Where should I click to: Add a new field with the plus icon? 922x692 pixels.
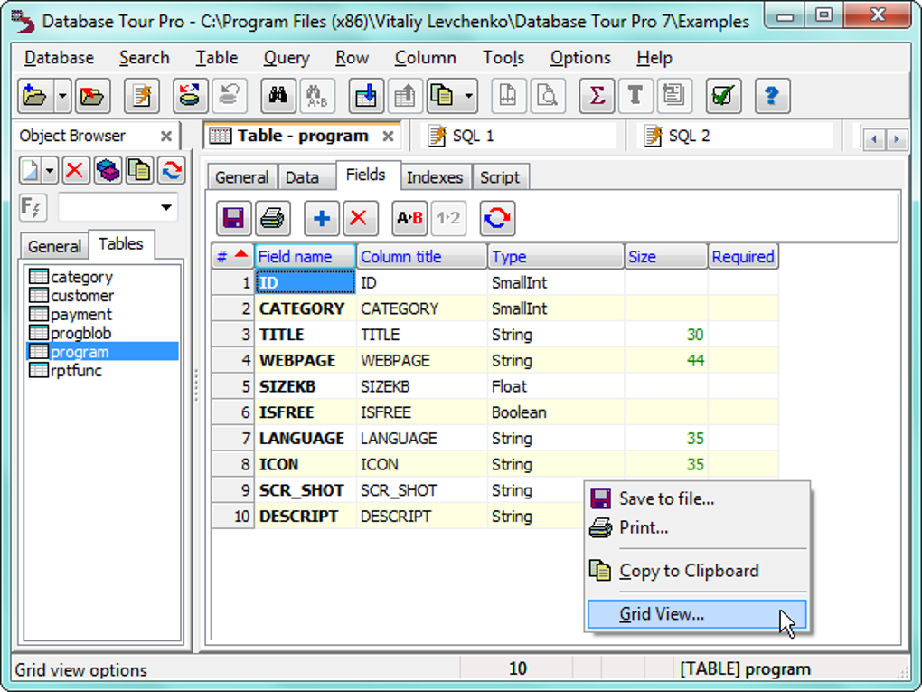pyautogui.click(x=321, y=217)
